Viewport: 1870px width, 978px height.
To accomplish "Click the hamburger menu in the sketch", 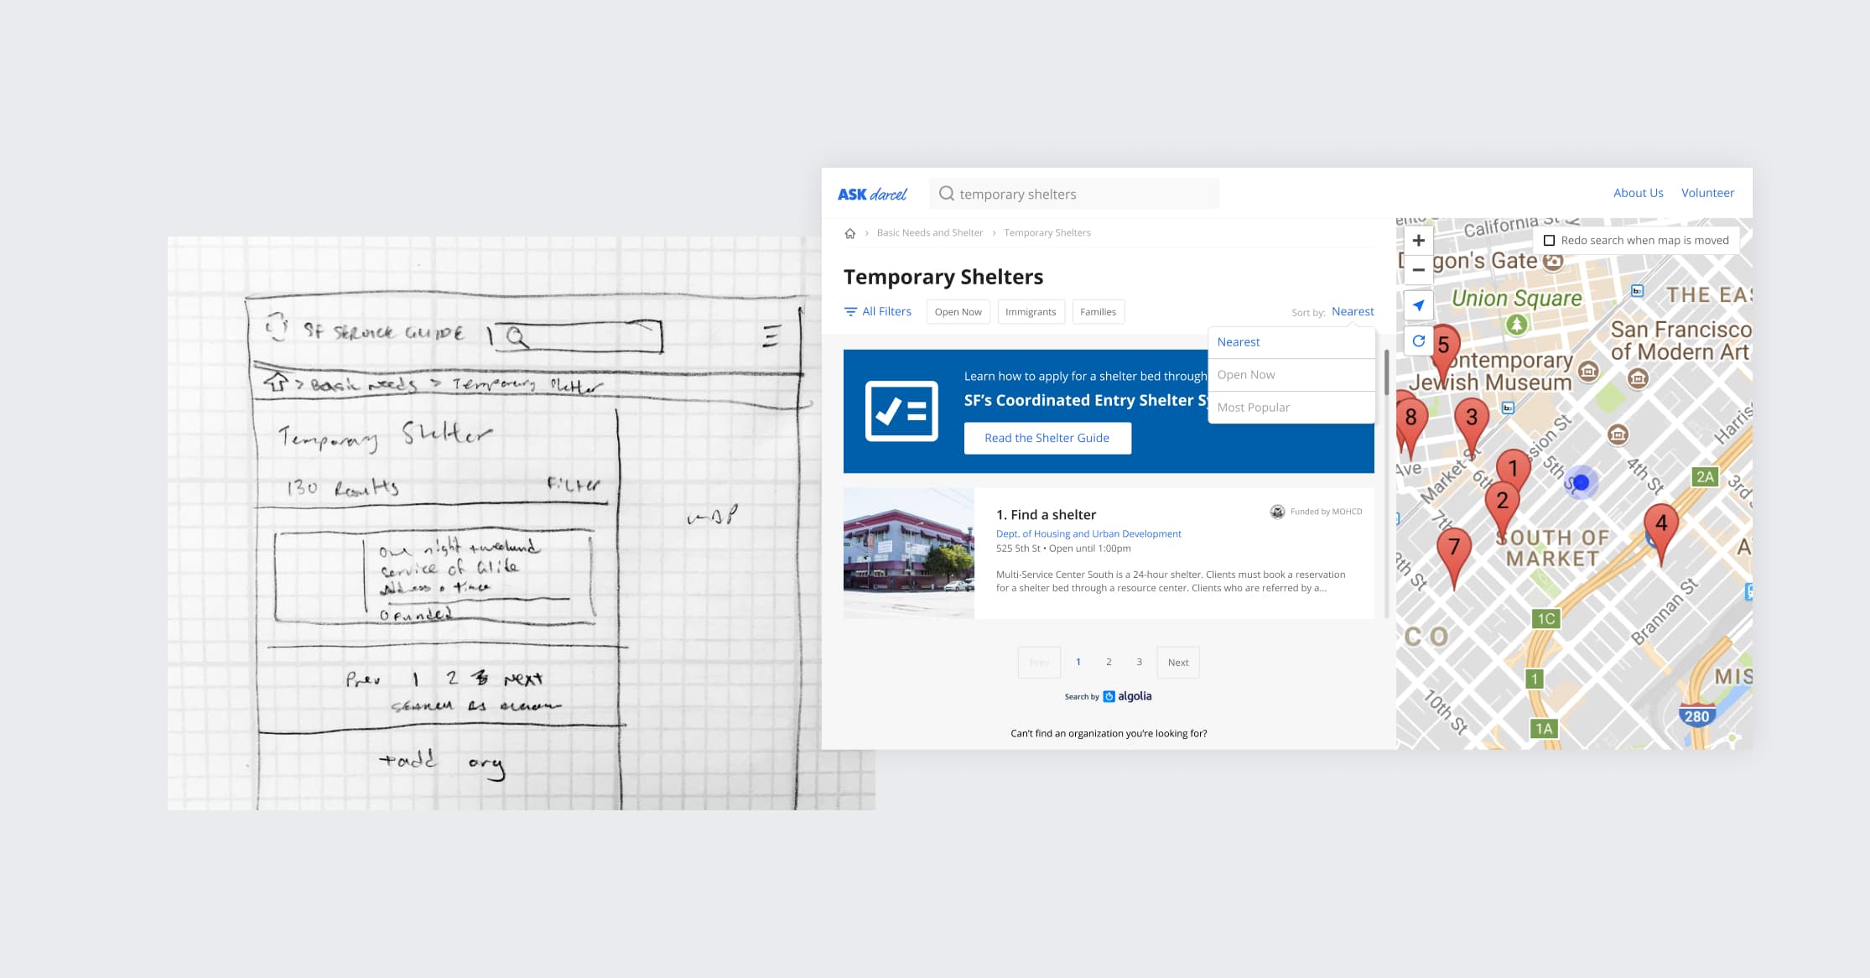I will pos(771,336).
